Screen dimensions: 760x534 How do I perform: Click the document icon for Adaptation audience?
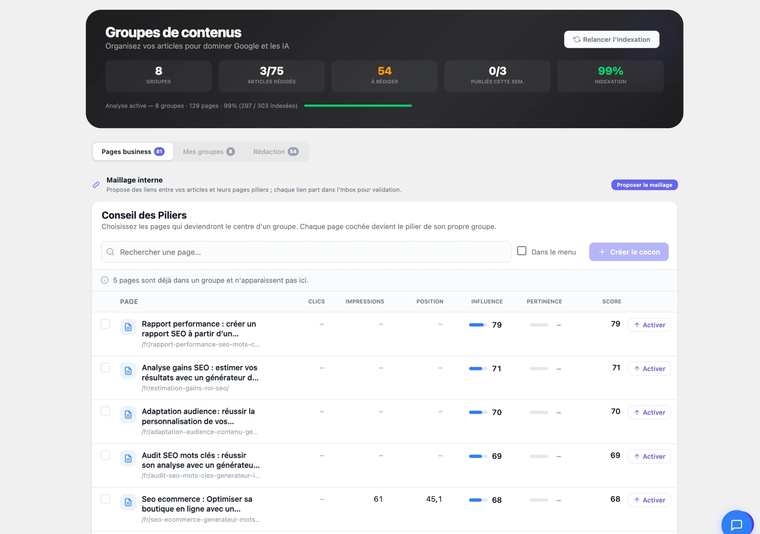click(x=128, y=414)
